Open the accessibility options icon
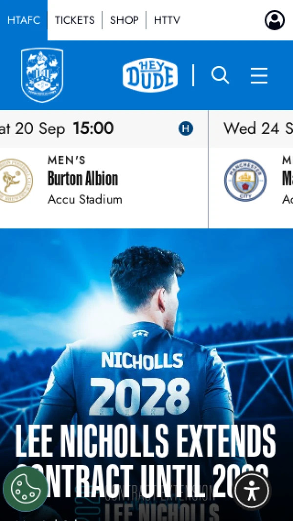Viewport: 293px width, 521px height. pyautogui.click(x=252, y=490)
